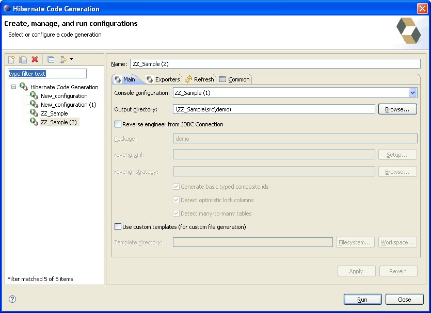Enable Reverse engineer from JDBC Connection
This screenshot has height=313, width=431.
point(118,124)
